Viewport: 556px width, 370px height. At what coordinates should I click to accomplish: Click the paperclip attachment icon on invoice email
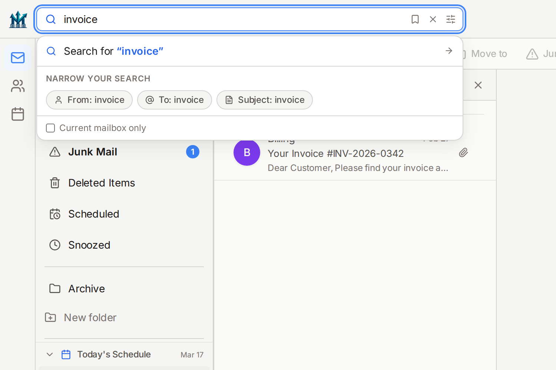(463, 153)
